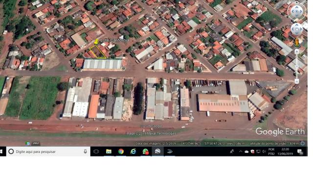Click the Lote California placemark label
Viewport: 313px width, 176px height.
(114, 40)
